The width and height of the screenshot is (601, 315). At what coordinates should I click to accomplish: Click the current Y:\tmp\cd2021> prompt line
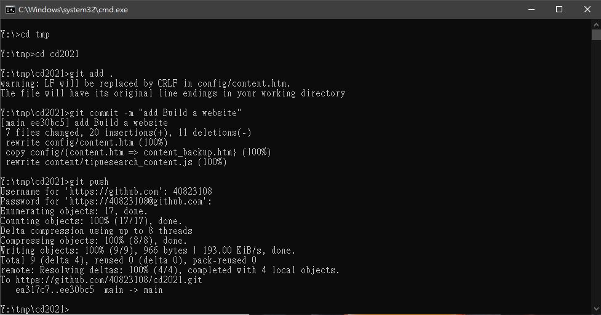coord(34,309)
